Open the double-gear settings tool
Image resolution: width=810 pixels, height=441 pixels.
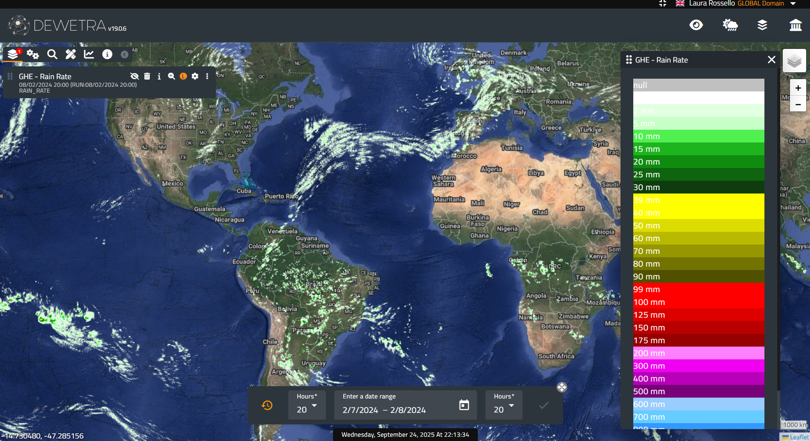click(33, 54)
